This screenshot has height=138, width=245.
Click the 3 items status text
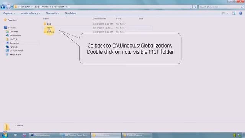pyautogui.click(x=19, y=125)
